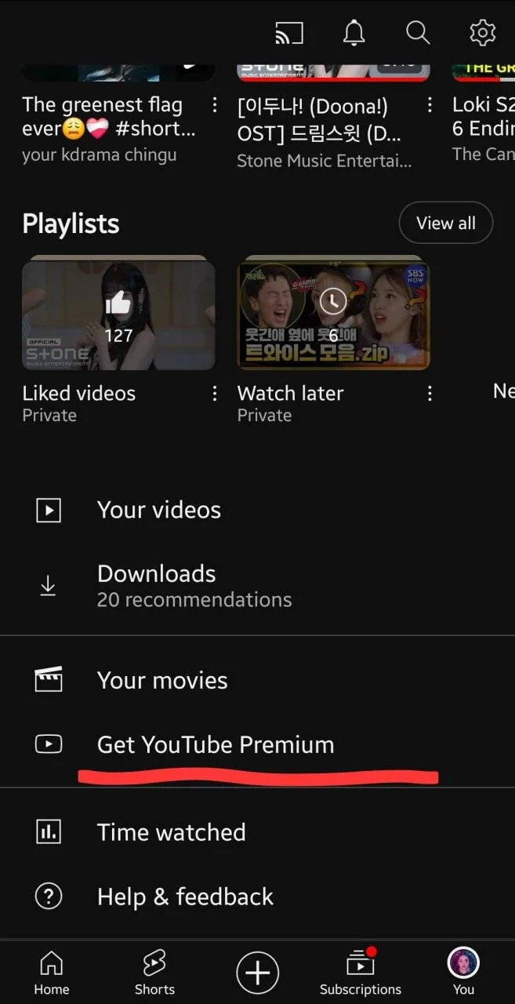This screenshot has width=515, height=1004.
Task: Open three-dot menu for Liked videos playlist
Action: coord(215,394)
